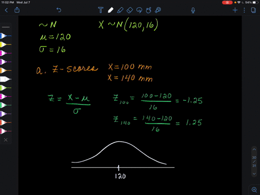Tap the 30 / 31 page indicator

(x=254, y=161)
